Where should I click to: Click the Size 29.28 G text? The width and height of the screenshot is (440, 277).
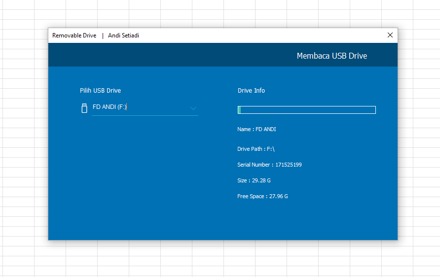pos(254,180)
